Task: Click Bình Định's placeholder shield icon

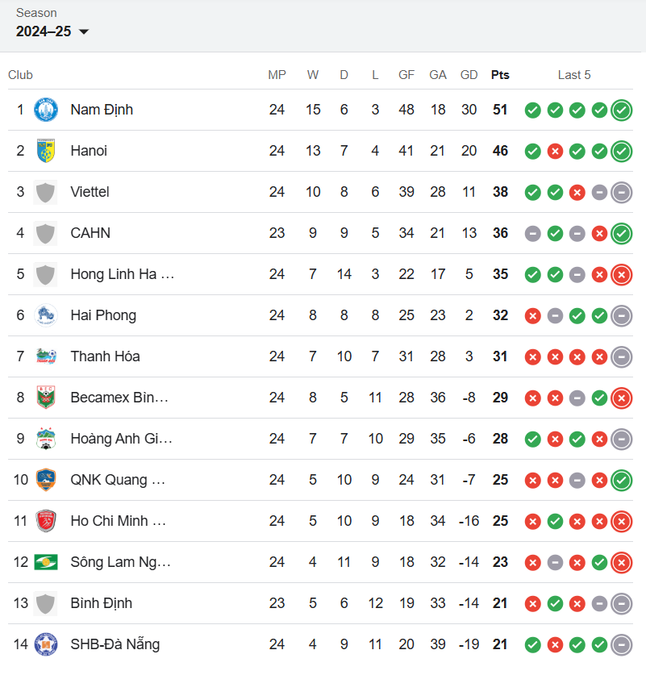Action: pos(46,603)
